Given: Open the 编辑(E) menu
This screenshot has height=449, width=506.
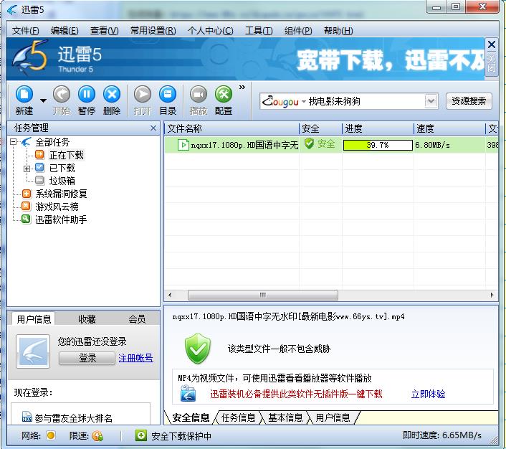Looking at the screenshot, I should pos(65,31).
